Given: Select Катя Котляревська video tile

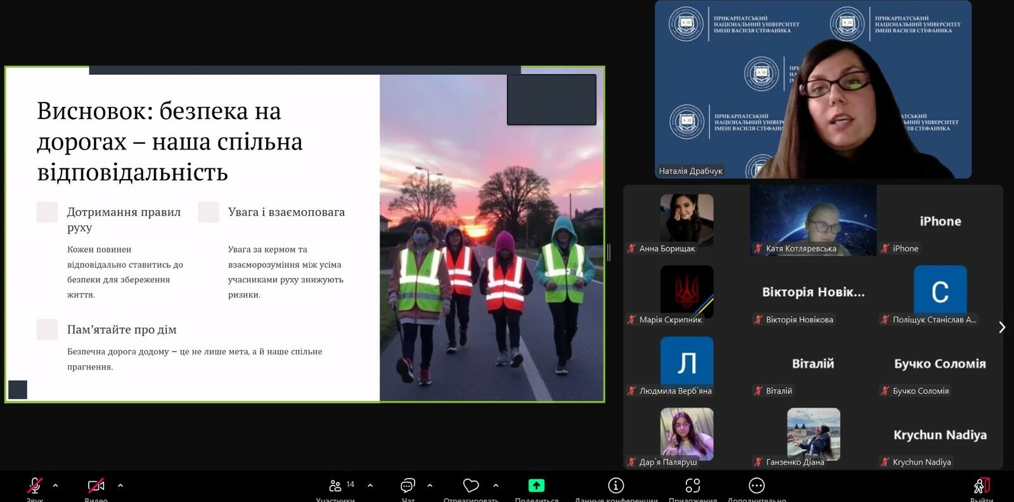Looking at the screenshot, I should point(813,220).
